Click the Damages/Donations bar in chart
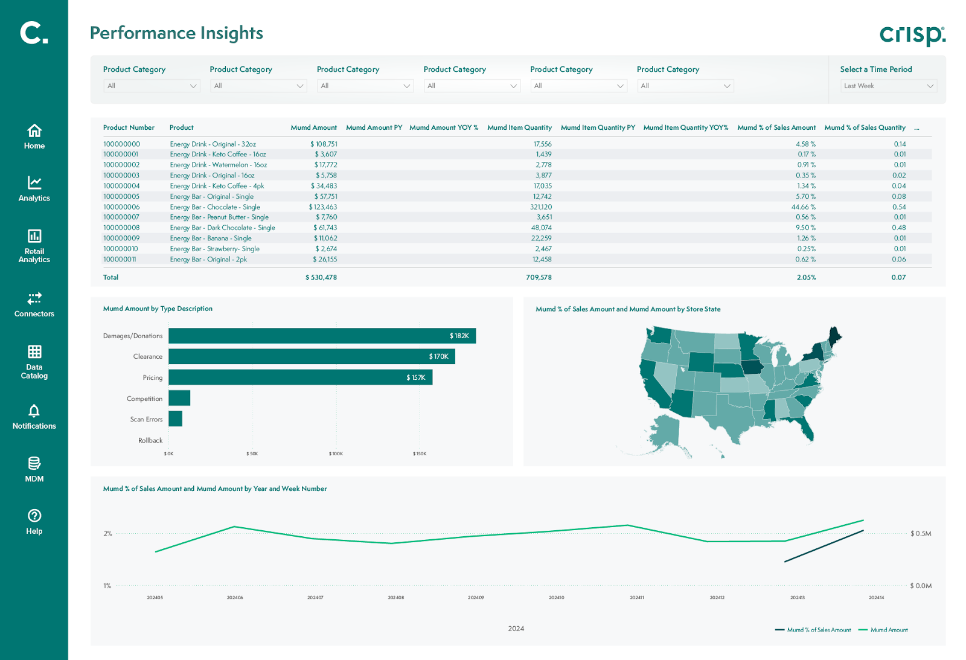This screenshot has width=966, height=660. 322,336
